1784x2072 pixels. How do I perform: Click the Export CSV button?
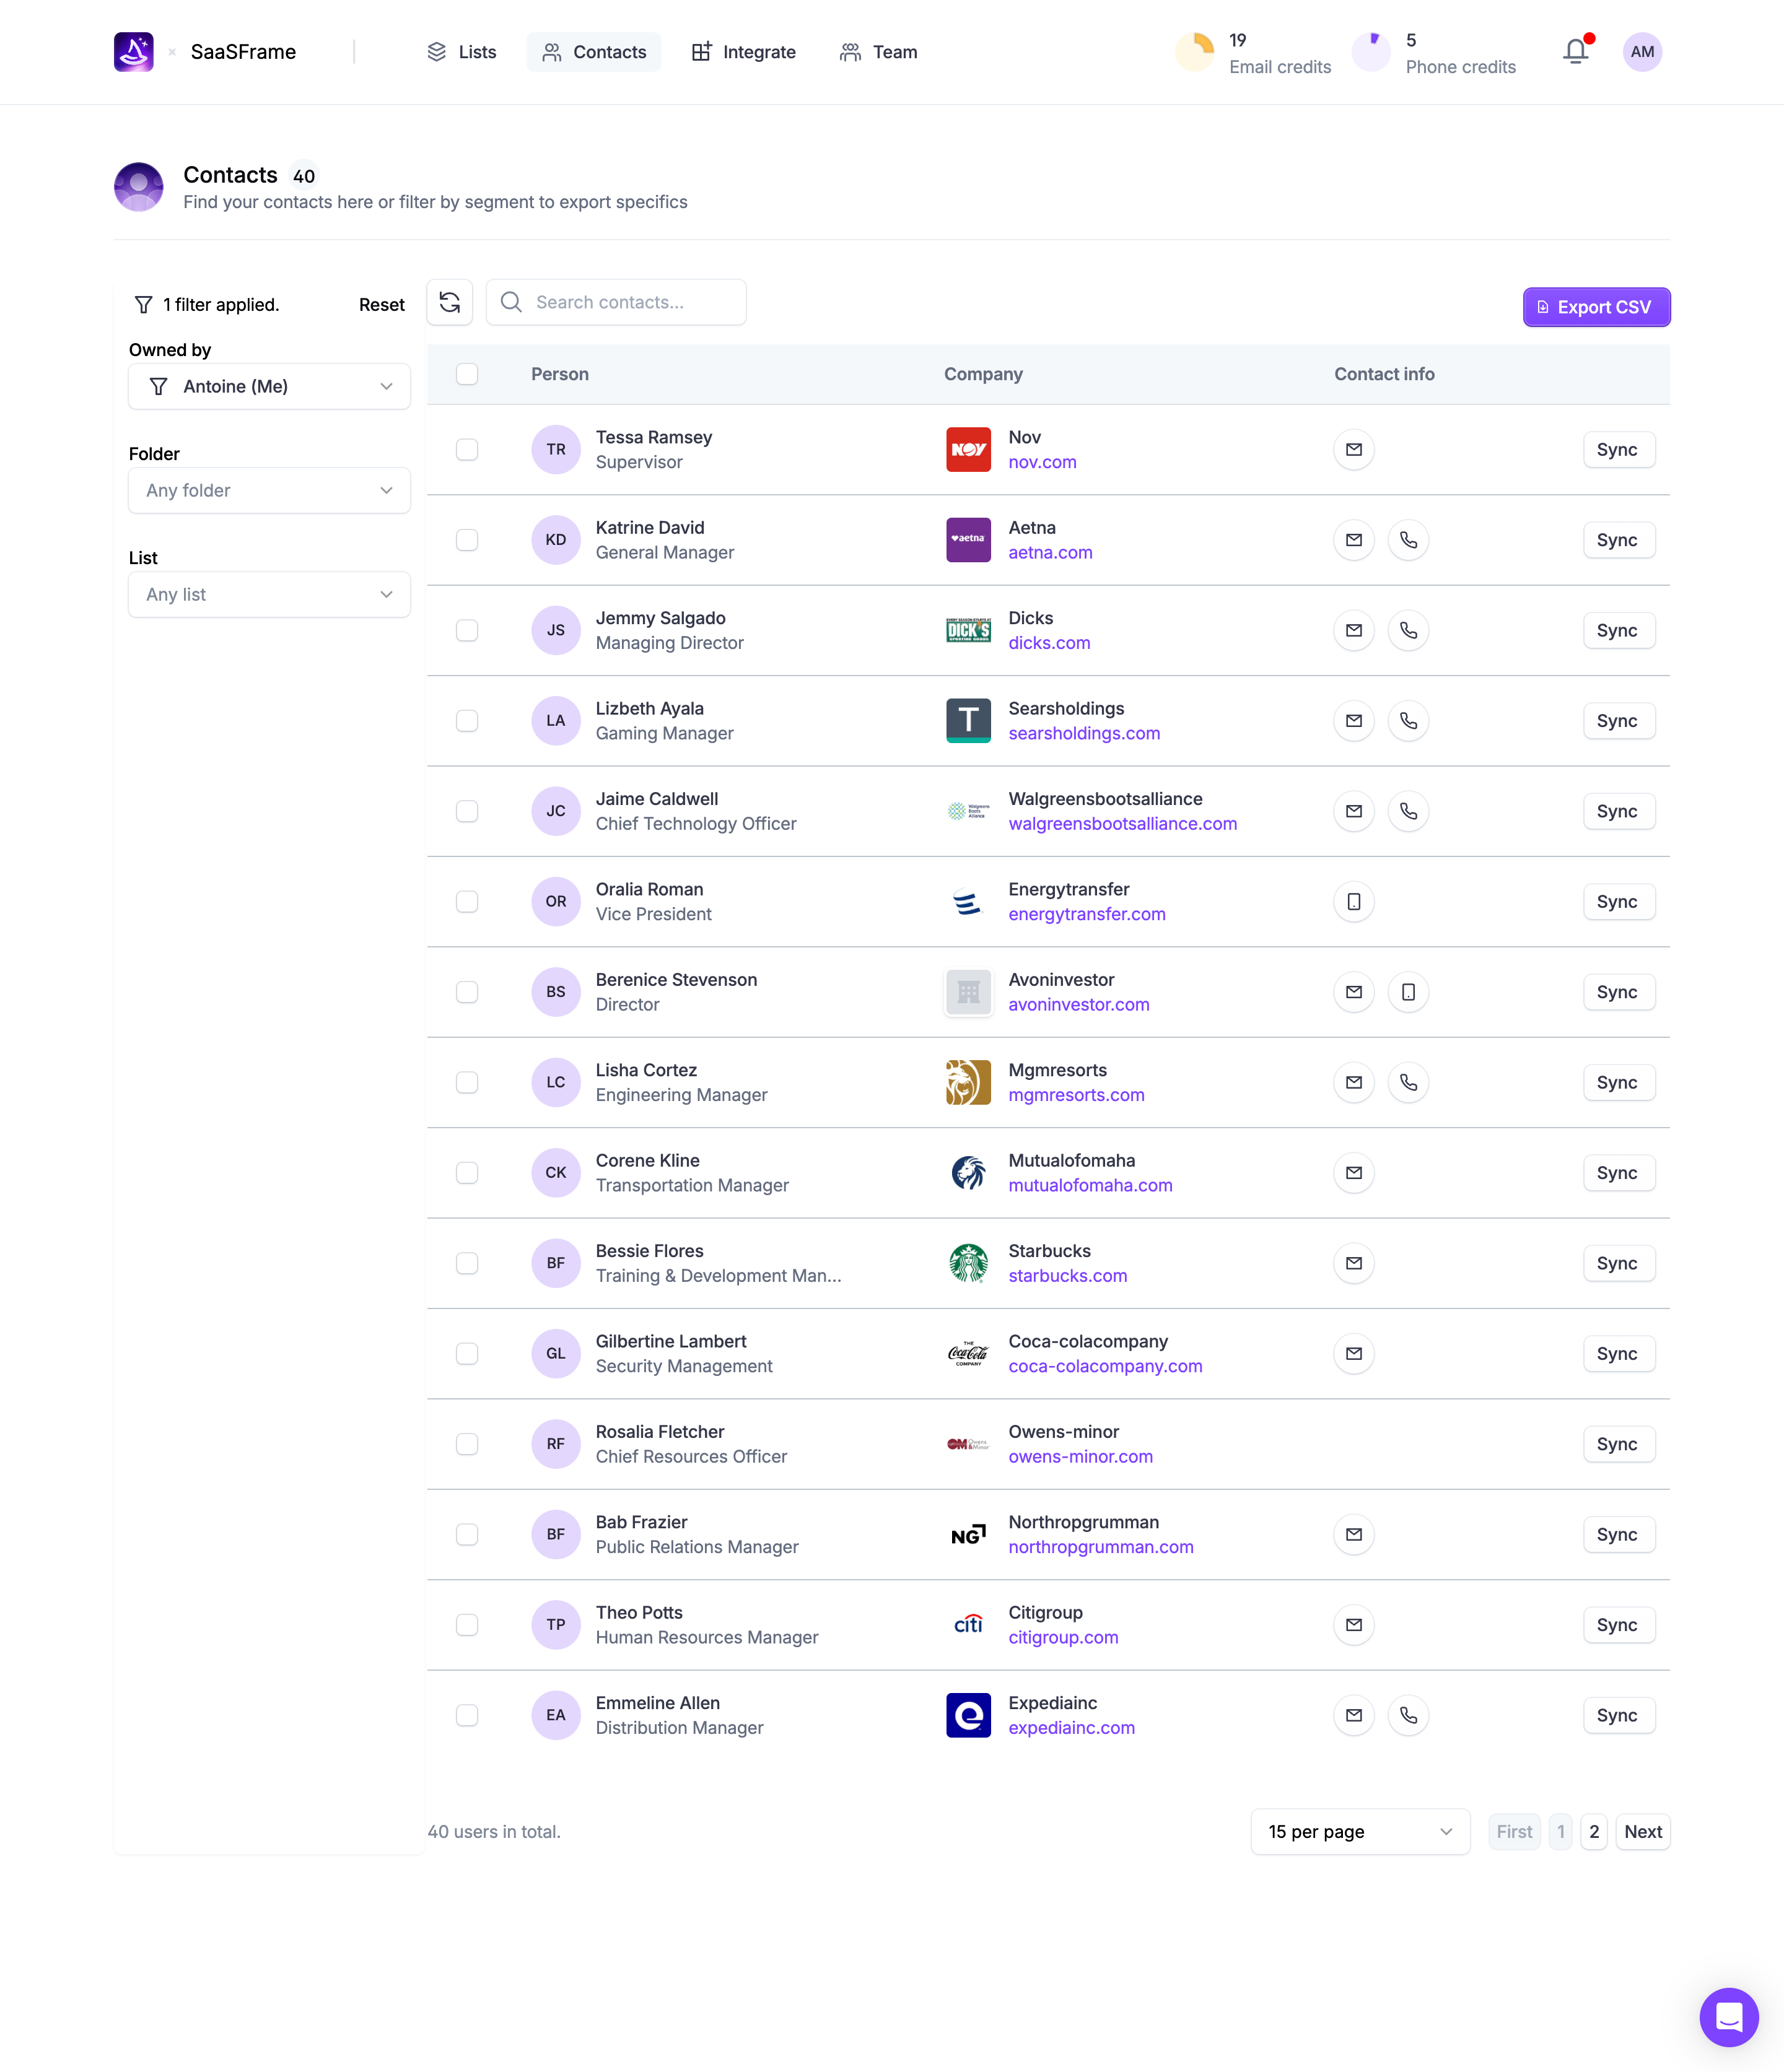coord(1596,307)
